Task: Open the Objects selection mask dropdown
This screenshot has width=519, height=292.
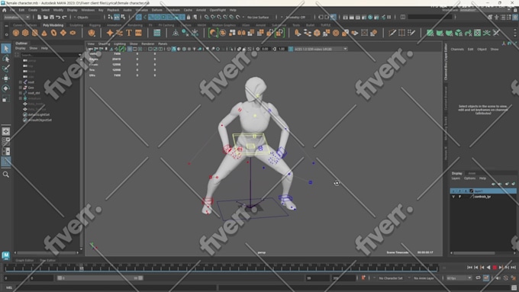Action: [x=87, y=18]
